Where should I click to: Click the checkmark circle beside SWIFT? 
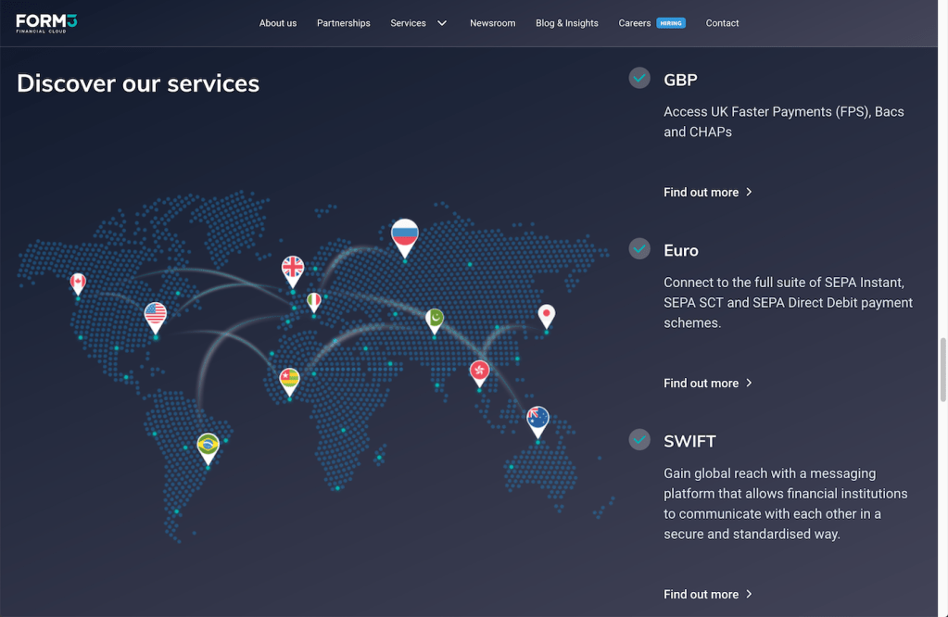639,439
